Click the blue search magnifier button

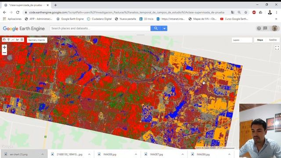[156, 28]
